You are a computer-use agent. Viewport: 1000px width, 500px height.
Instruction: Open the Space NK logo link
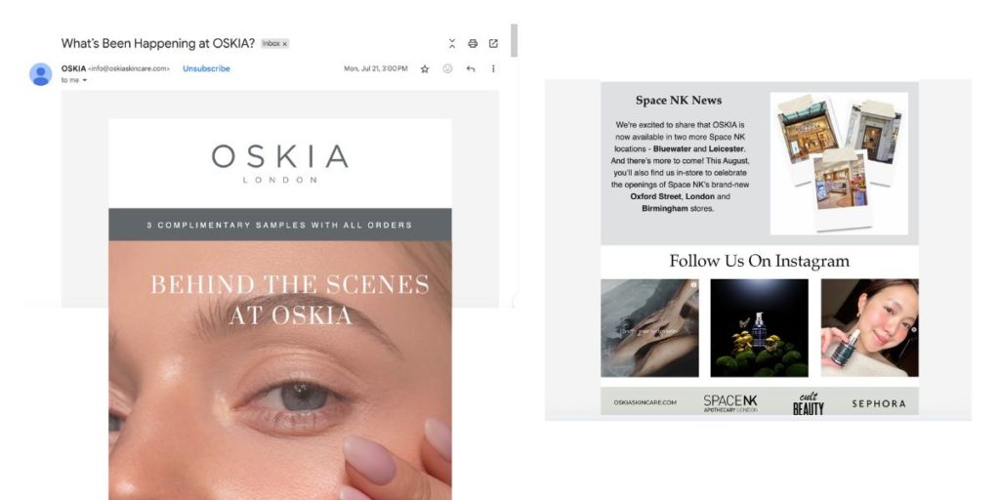pyautogui.click(x=730, y=403)
